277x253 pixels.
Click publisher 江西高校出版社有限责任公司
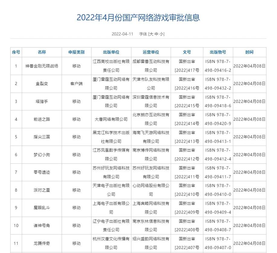(x=111, y=66)
